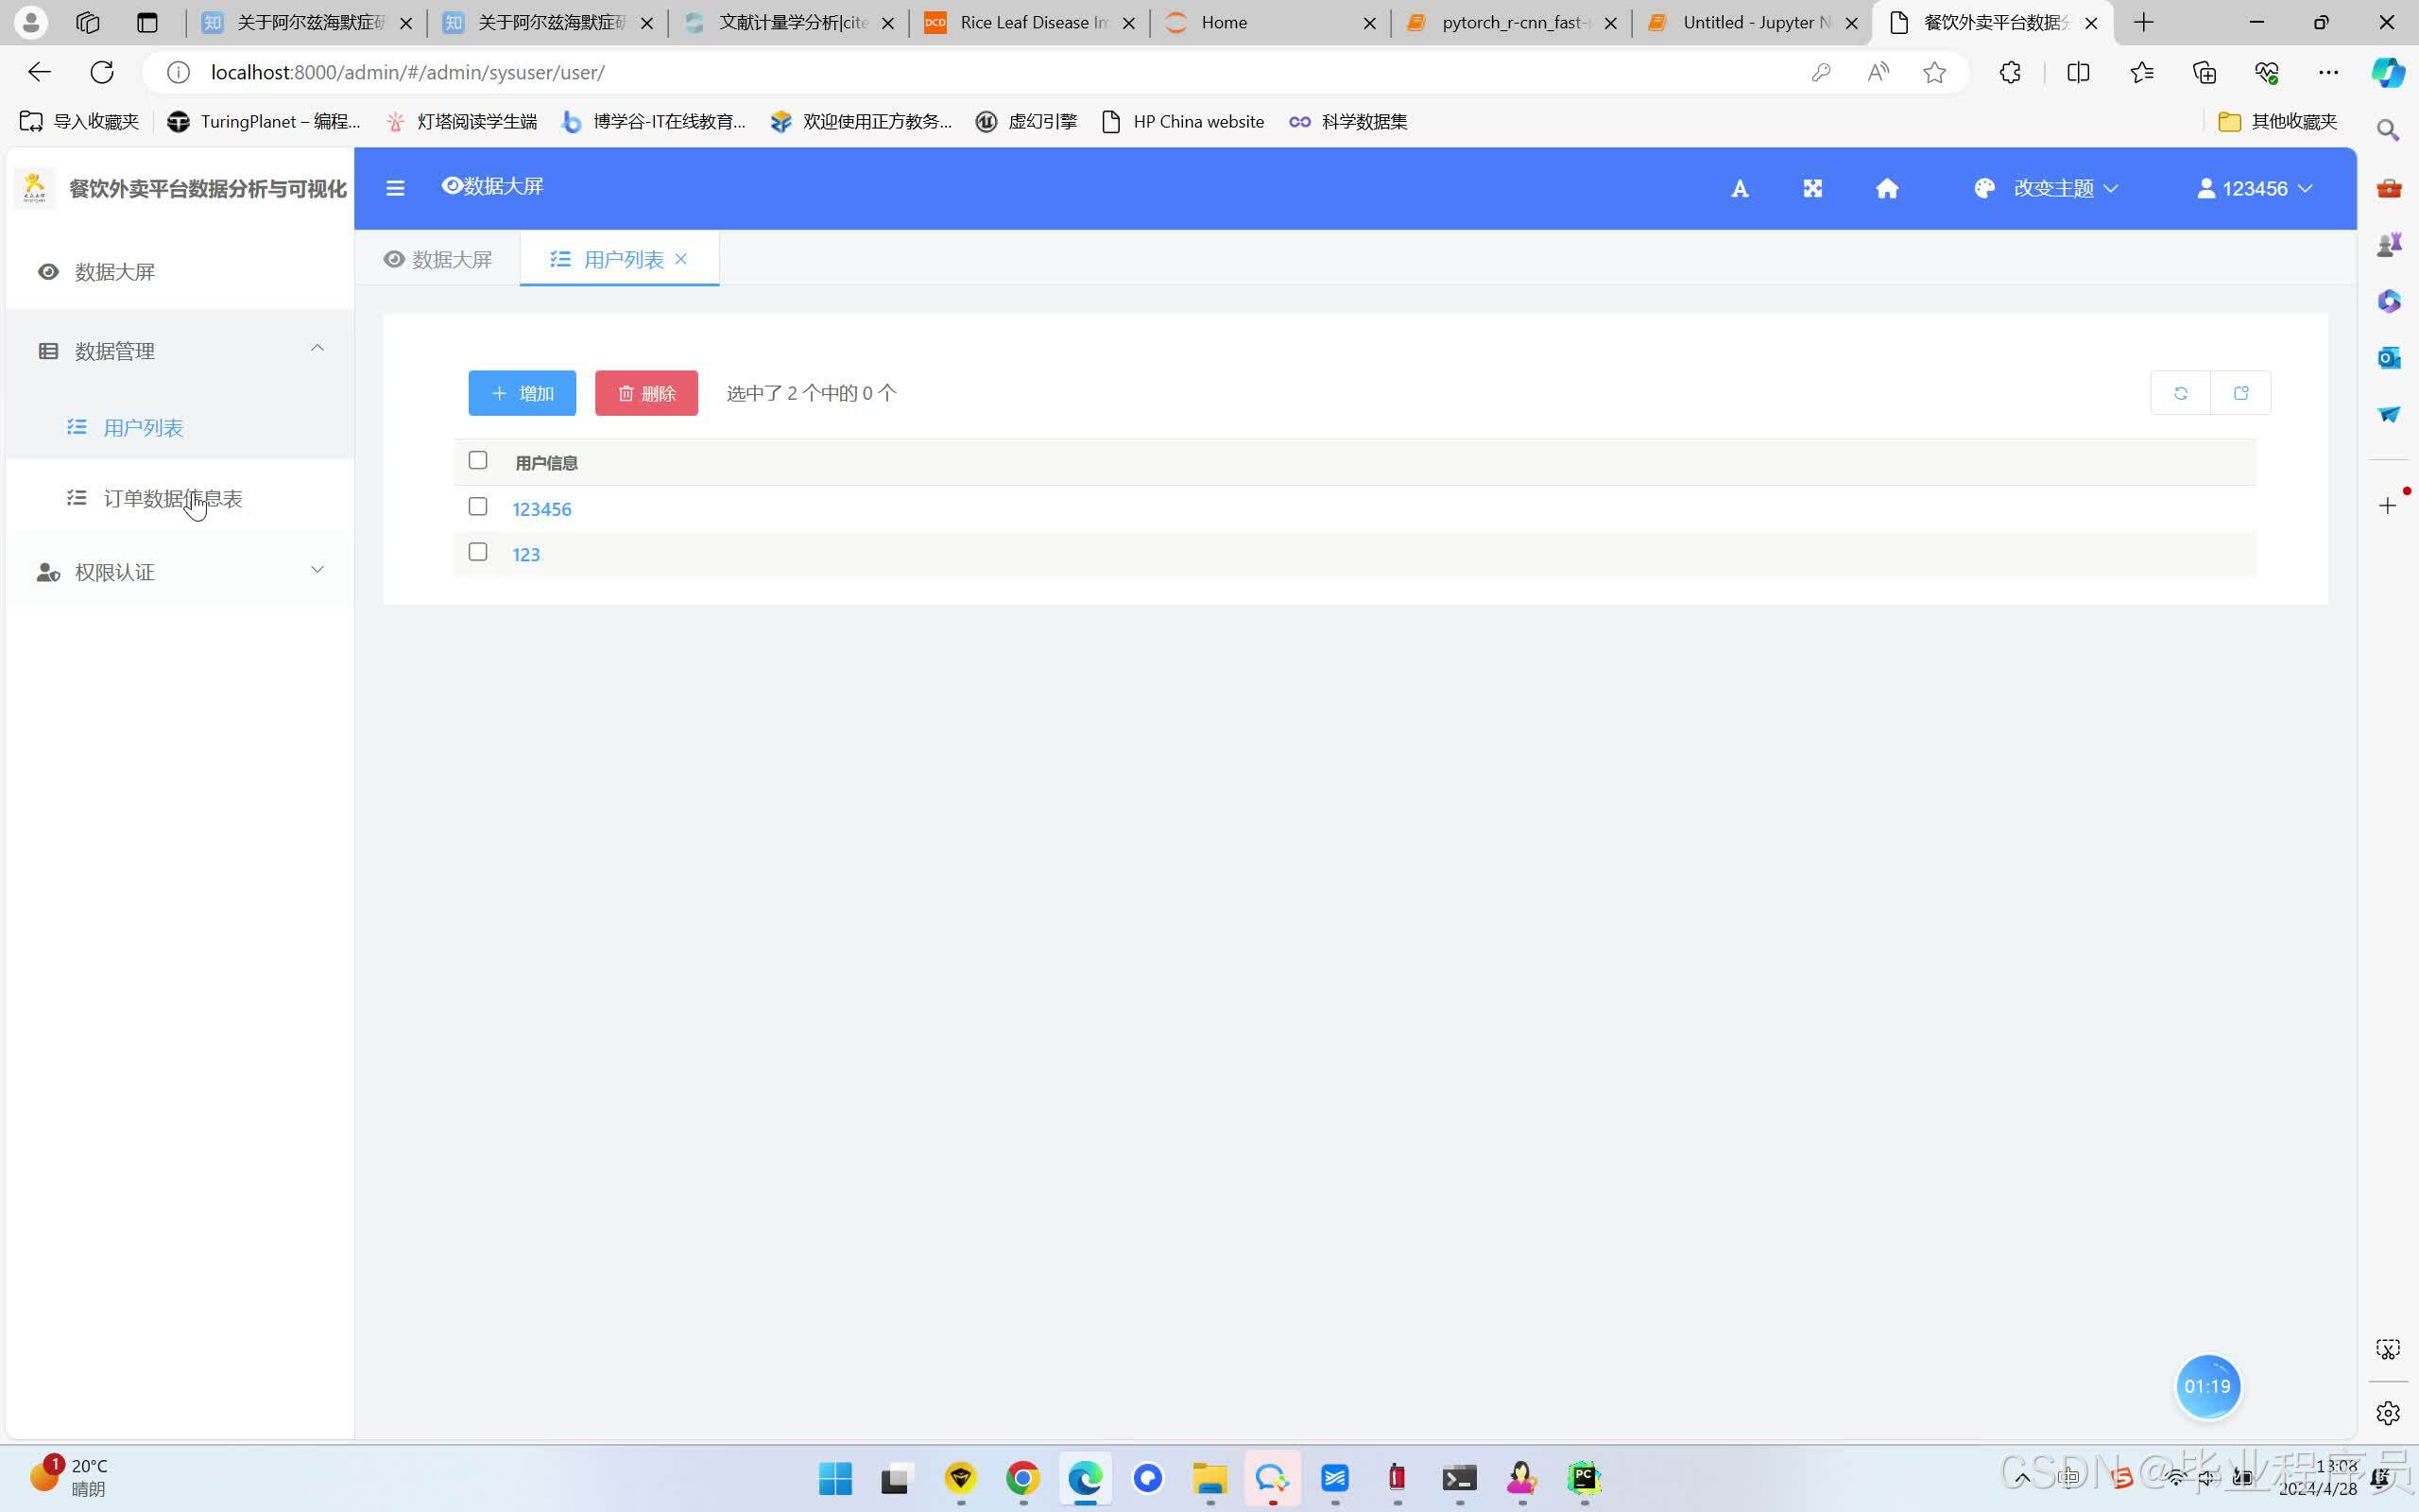Click the export icon beside refresh
The height and width of the screenshot is (1512, 2419).
coord(2240,393)
